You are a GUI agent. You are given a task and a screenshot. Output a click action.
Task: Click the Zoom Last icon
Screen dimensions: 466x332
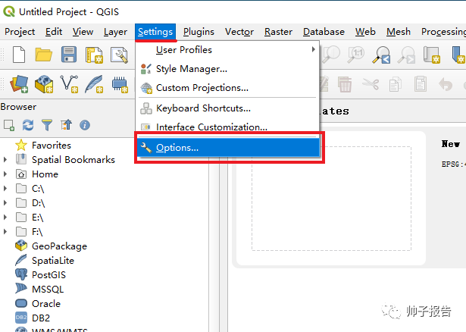coord(381,55)
